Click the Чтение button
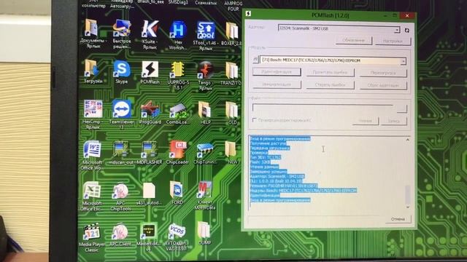Viewport: 467px width, 262px height. tap(366, 121)
